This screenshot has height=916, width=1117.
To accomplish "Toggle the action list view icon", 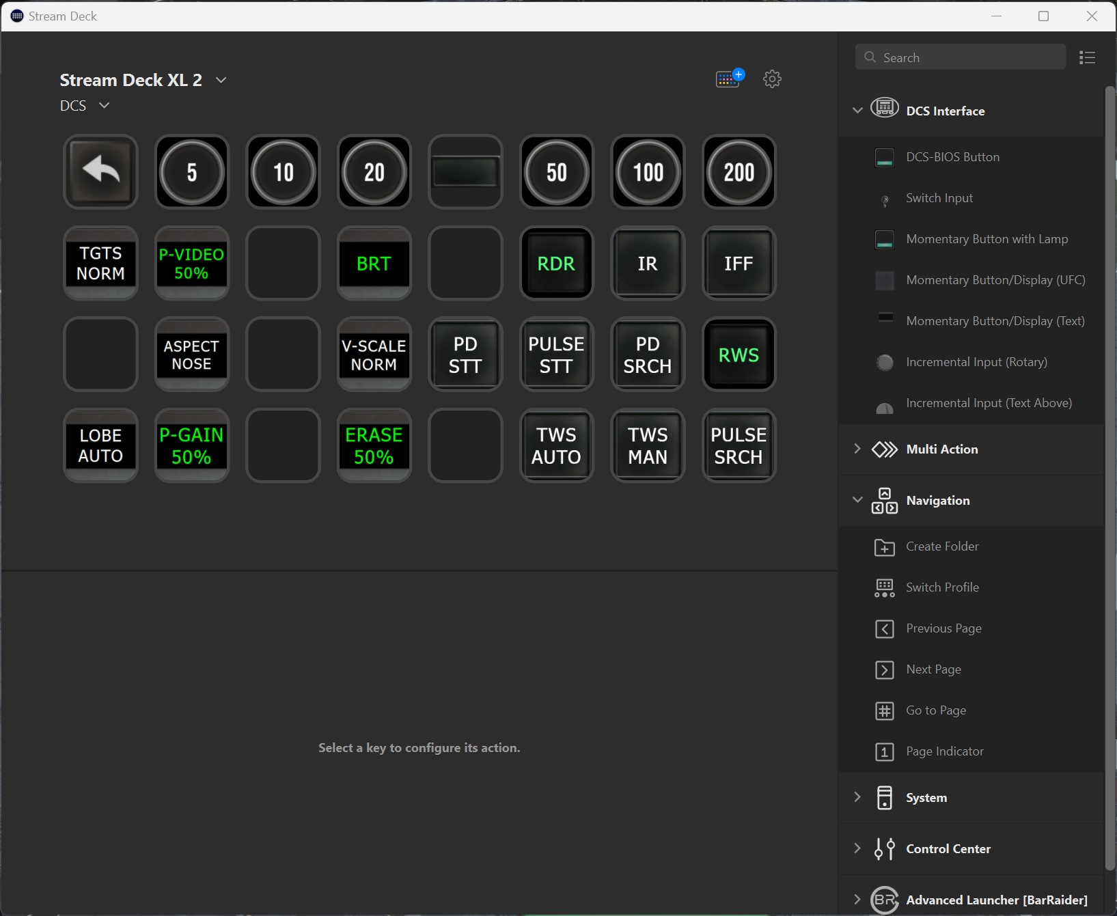I will click(x=1087, y=57).
